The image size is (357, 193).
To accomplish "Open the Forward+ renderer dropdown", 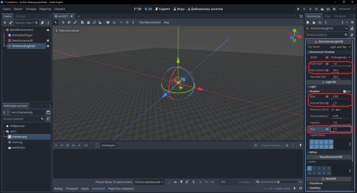I will click(347, 9).
